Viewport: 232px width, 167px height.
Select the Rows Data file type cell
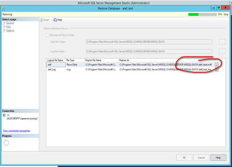[75, 65]
